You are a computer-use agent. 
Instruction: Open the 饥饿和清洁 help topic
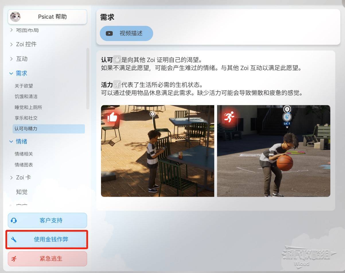[26, 96]
